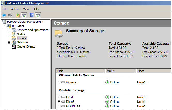The image size is (172, 110).
Task: Click green Online status icon for Witness
Action: 107,82
